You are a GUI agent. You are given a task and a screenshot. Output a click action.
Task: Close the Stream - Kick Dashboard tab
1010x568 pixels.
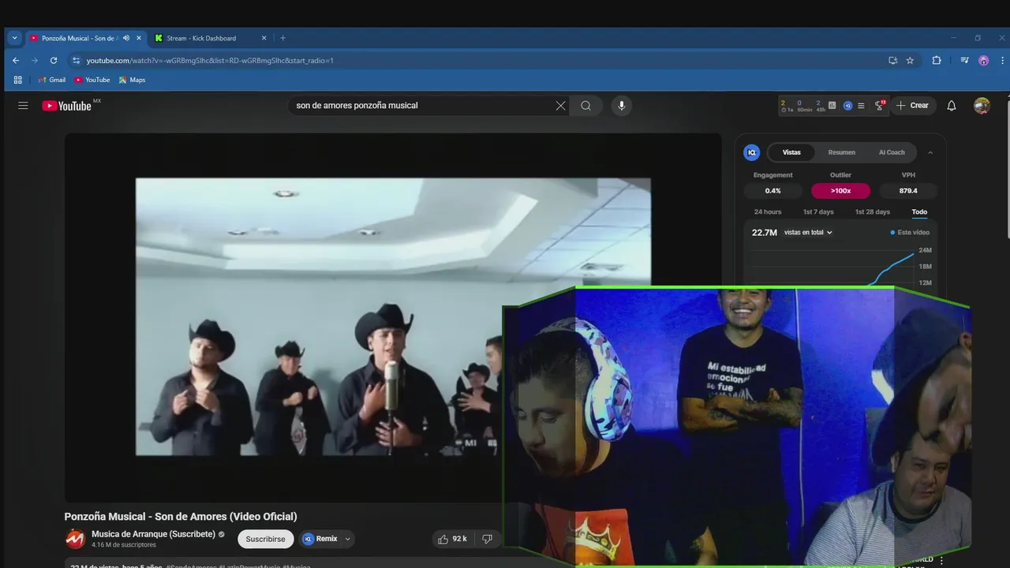[x=264, y=38]
